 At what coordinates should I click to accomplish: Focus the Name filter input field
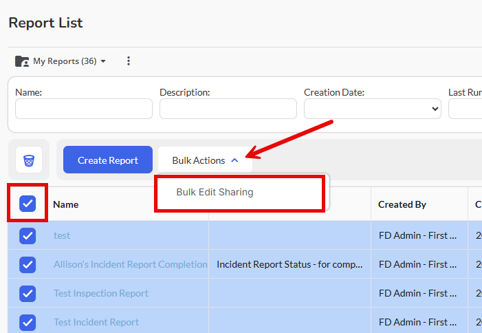(x=84, y=109)
